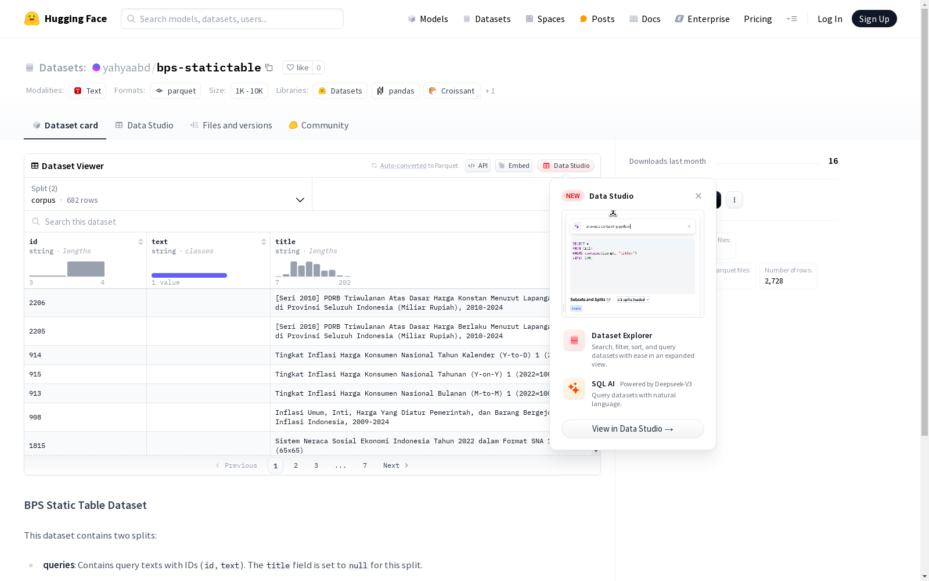Click View in Data Studio button
929x581 pixels.
pyautogui.click(x=633, y=429)
